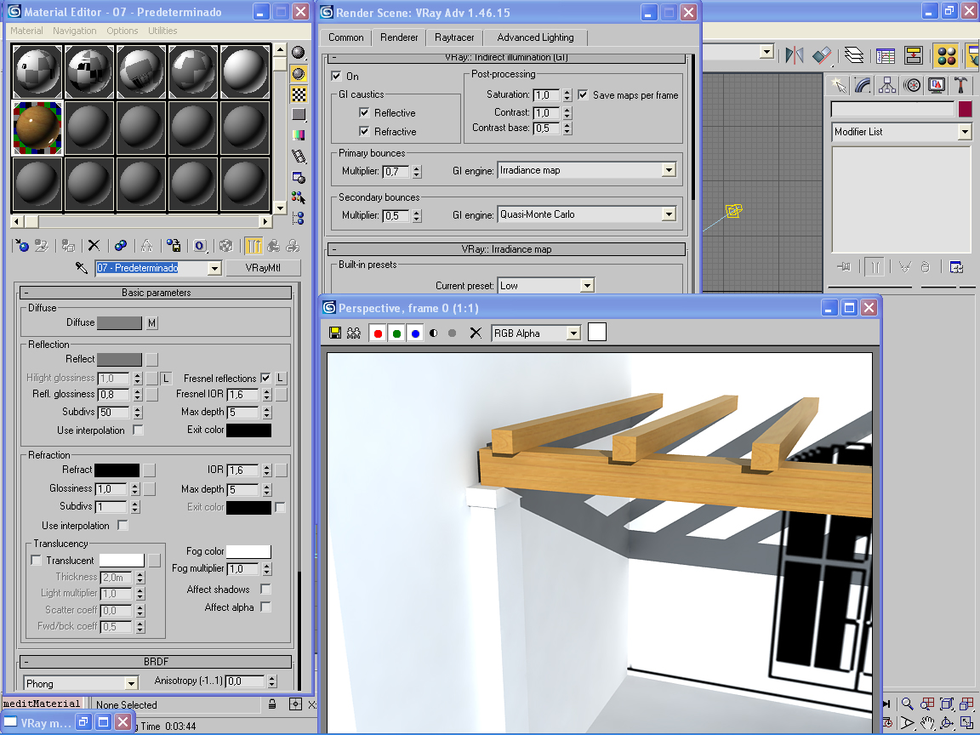The width and height of the screenshot is (980, 735).
Task: Open Schematic View icon
Action: click(x=914, y=55)
